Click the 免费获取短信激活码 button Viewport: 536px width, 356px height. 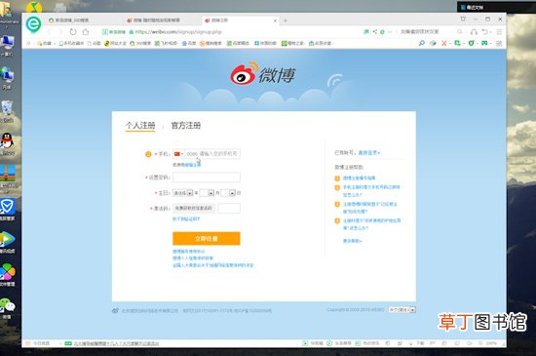click(x=194, y=208)
